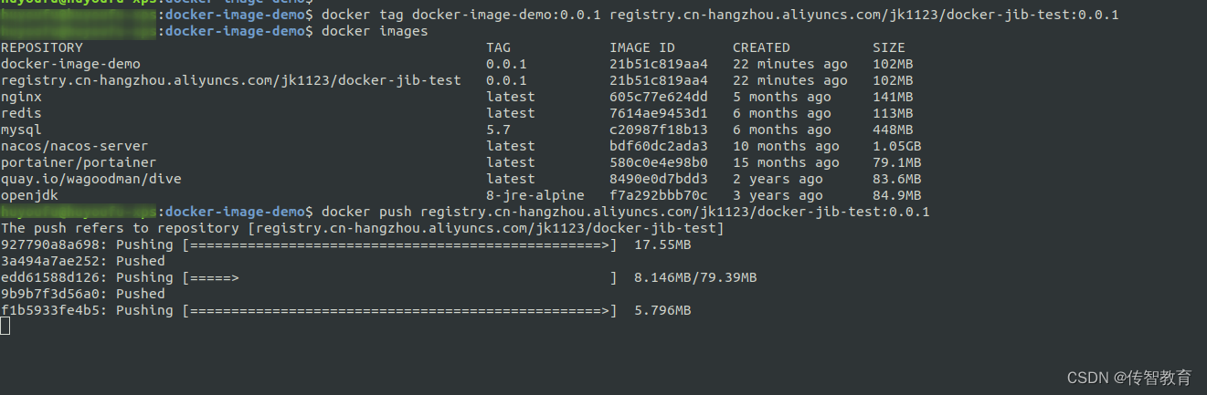
Task: Click the docker push command line
Action: (626, 212)
